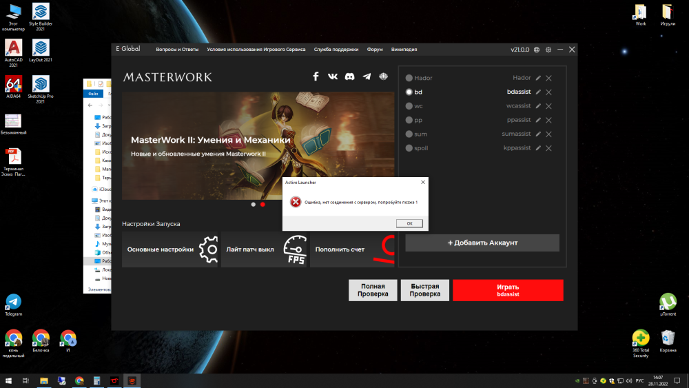
Task: Select the Hador account radio button
Action: [x=409, y=79]
